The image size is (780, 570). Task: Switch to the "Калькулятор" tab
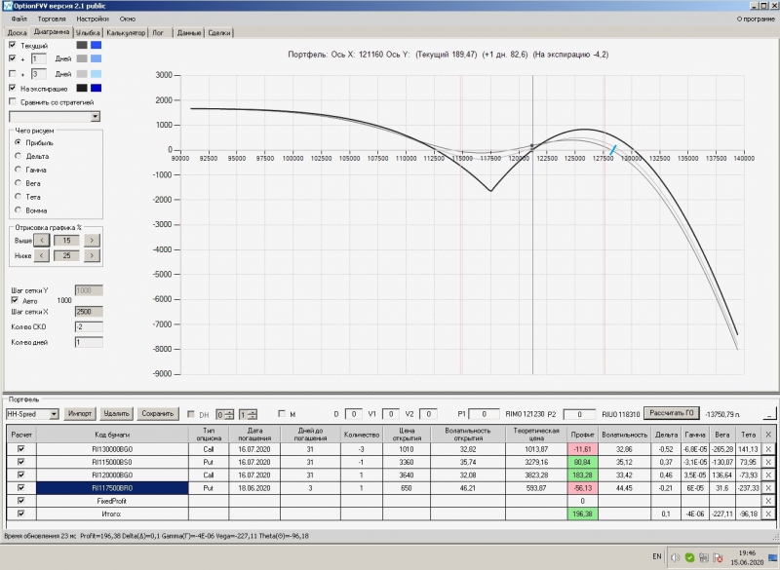(126, 33)
